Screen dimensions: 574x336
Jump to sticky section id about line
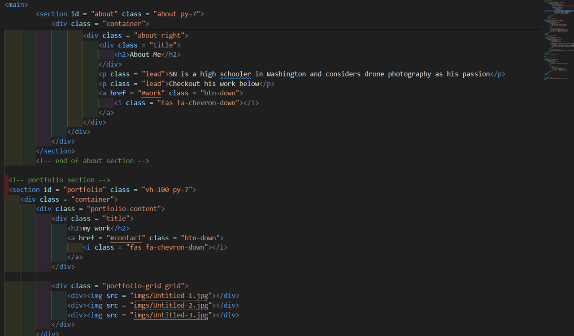[x=120, y=14]
